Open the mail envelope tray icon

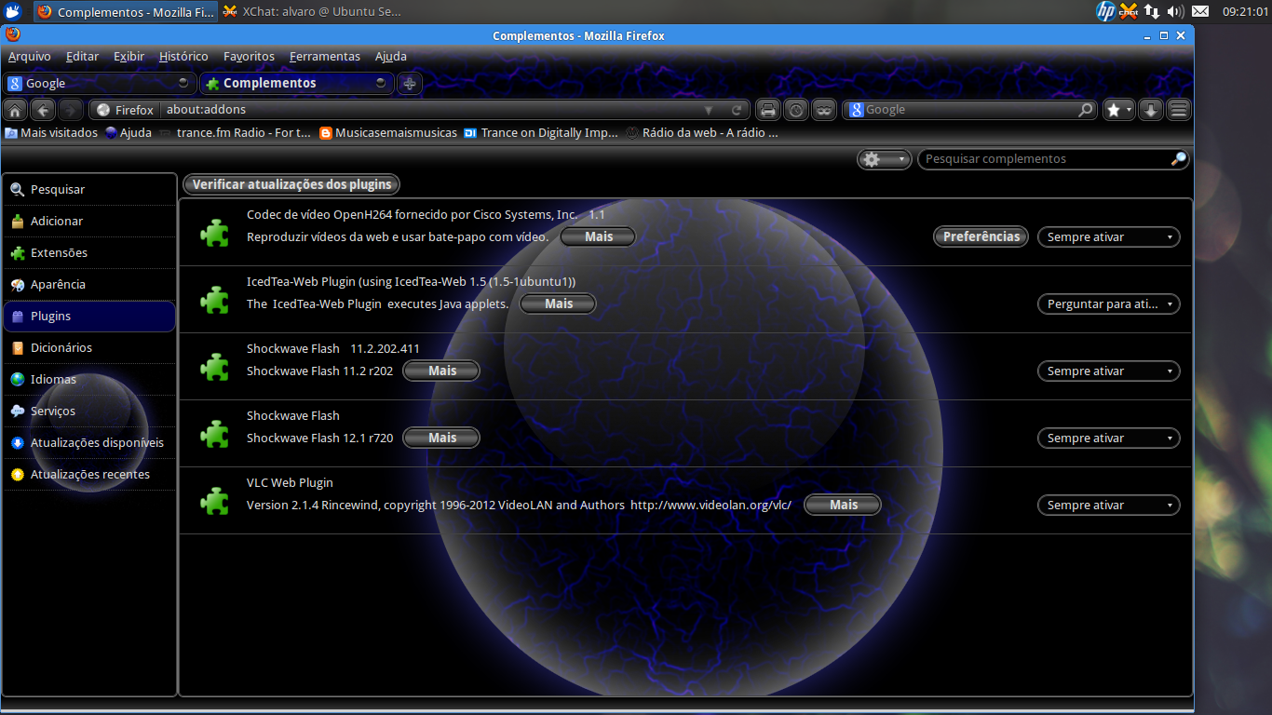(1200, 11)
